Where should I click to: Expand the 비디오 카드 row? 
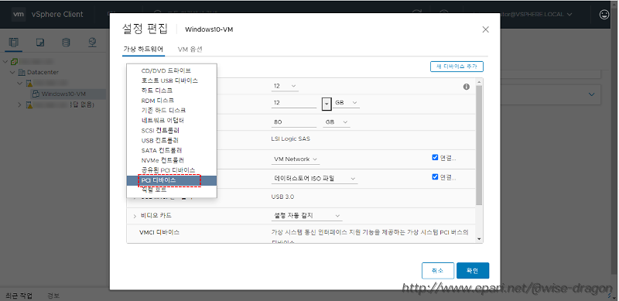pos(135,216)
